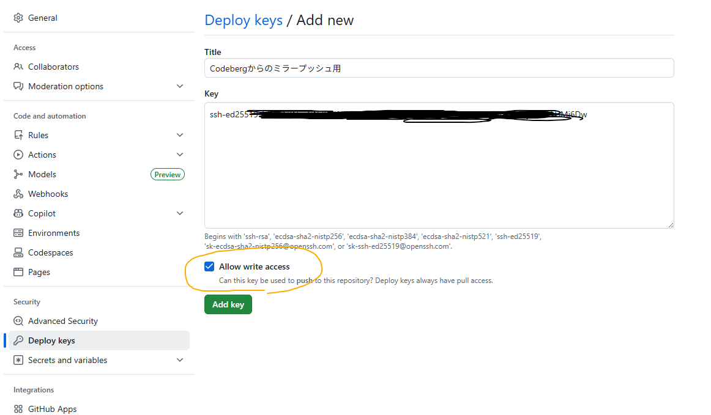Click the Secrets and variables label
The image size is (711, 415).
point(67,360)
